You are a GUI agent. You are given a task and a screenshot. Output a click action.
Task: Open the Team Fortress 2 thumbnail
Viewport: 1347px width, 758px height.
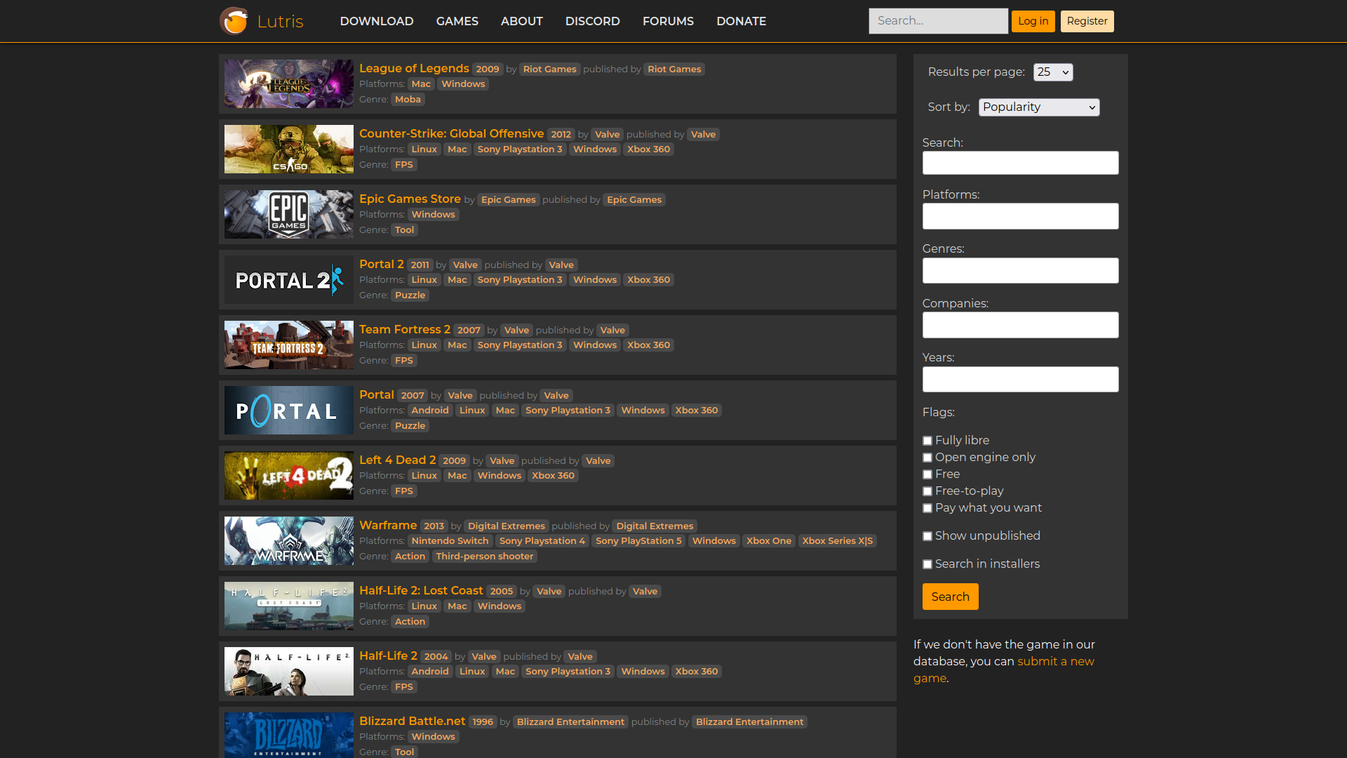tap(288, 345)
